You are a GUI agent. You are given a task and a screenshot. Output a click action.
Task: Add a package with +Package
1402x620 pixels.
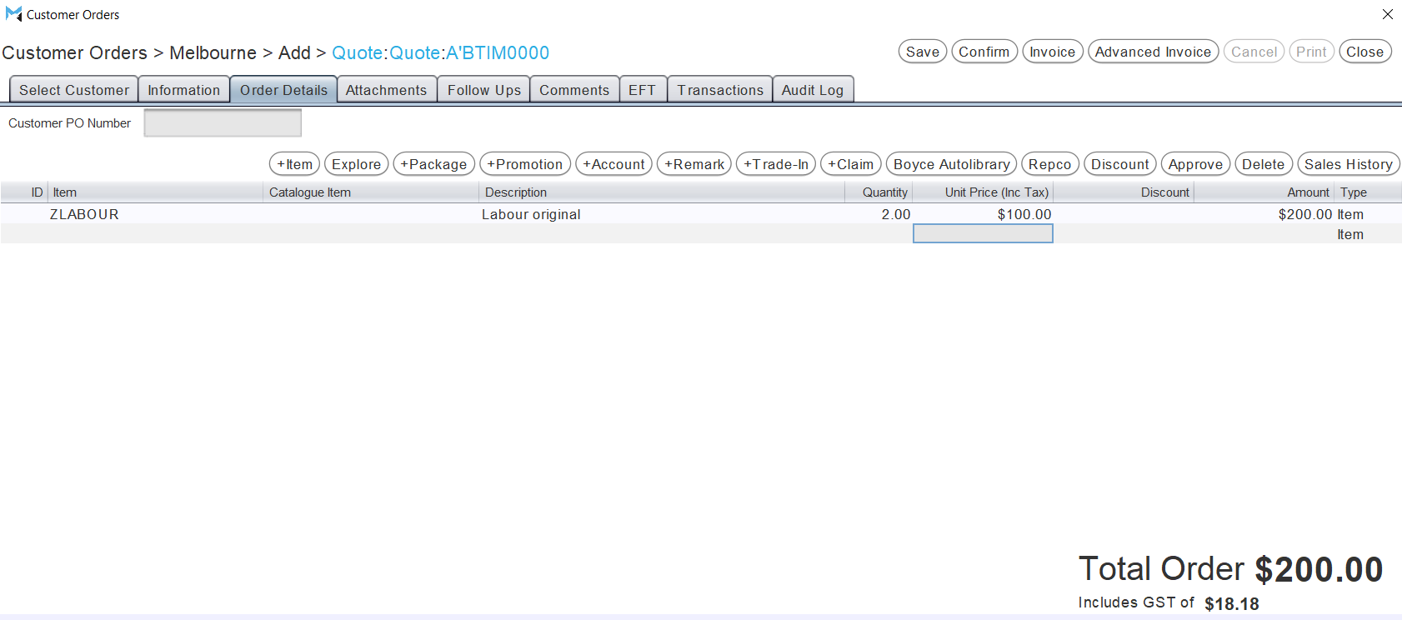[434, 164]
